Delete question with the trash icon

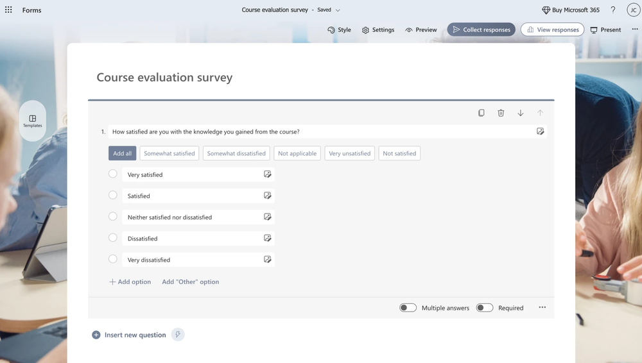pyautogui.click(x=501, y=113)
